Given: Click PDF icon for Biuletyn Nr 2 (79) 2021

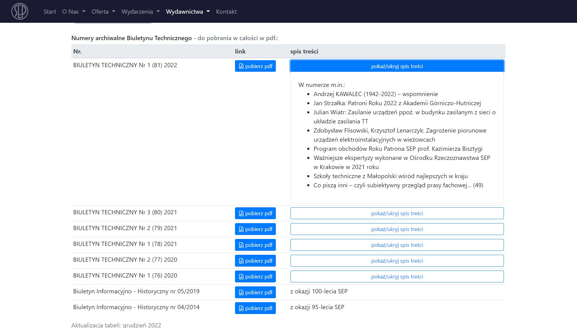Looking at the screenshot, I should pos(241,229).
